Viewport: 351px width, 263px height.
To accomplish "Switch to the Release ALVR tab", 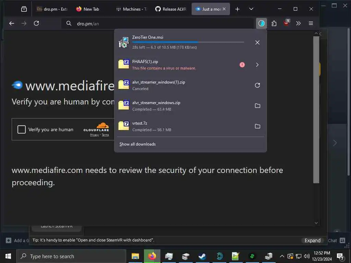I will pyautogui.click(x=171, y=9).
